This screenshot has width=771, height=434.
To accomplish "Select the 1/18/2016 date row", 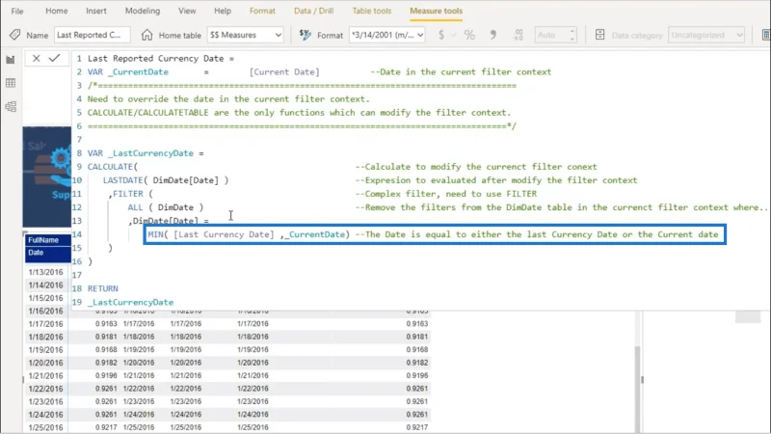I will point(45,337).
